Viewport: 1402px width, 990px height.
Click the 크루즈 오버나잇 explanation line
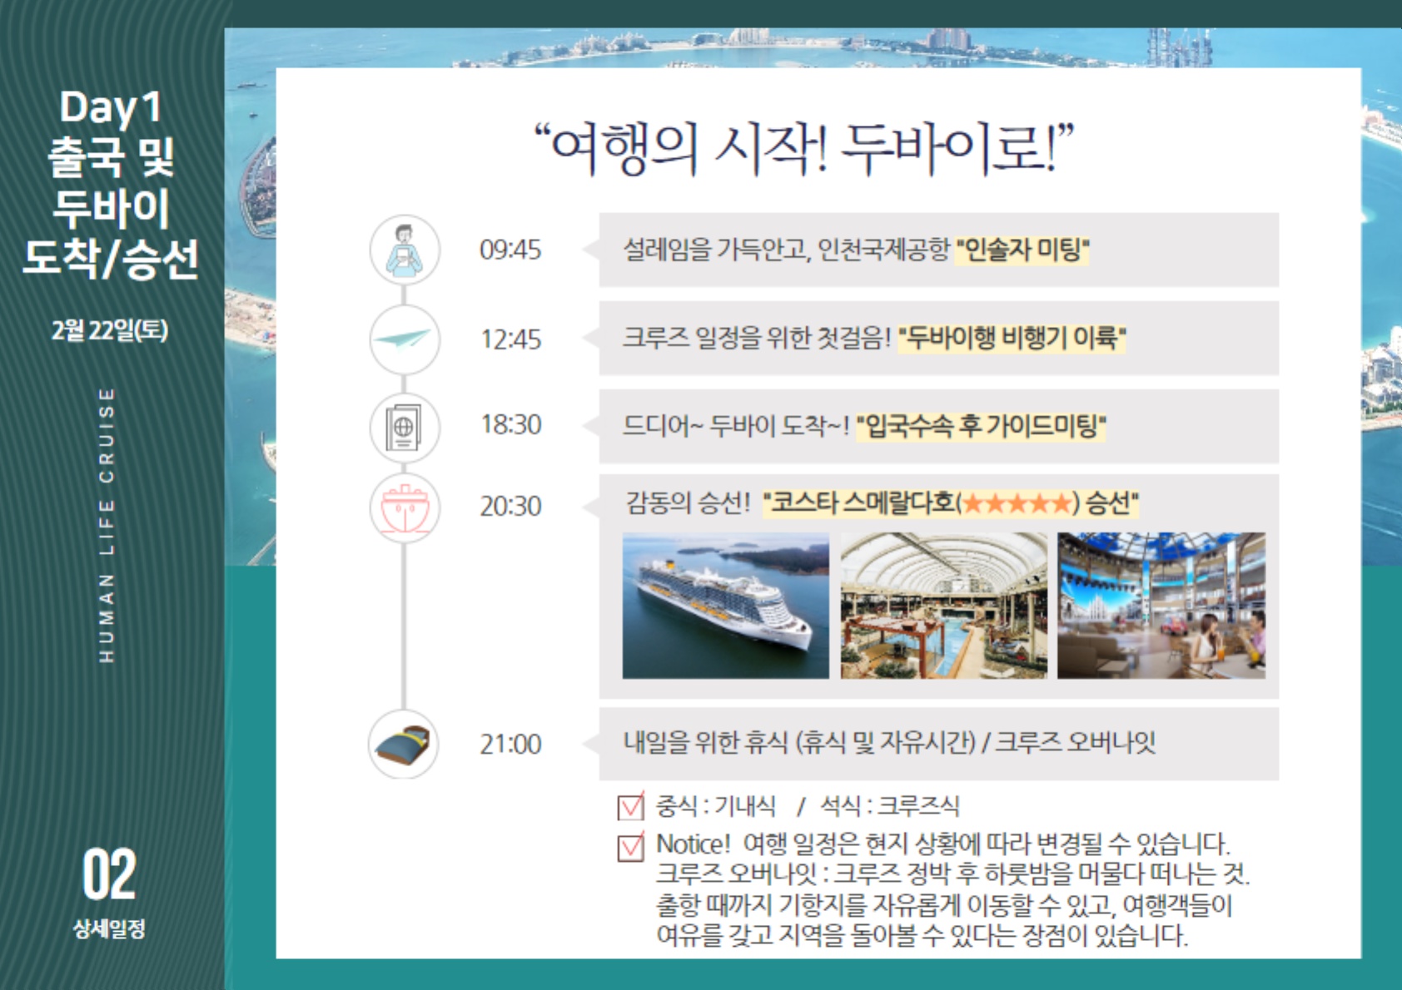(953, 874)
